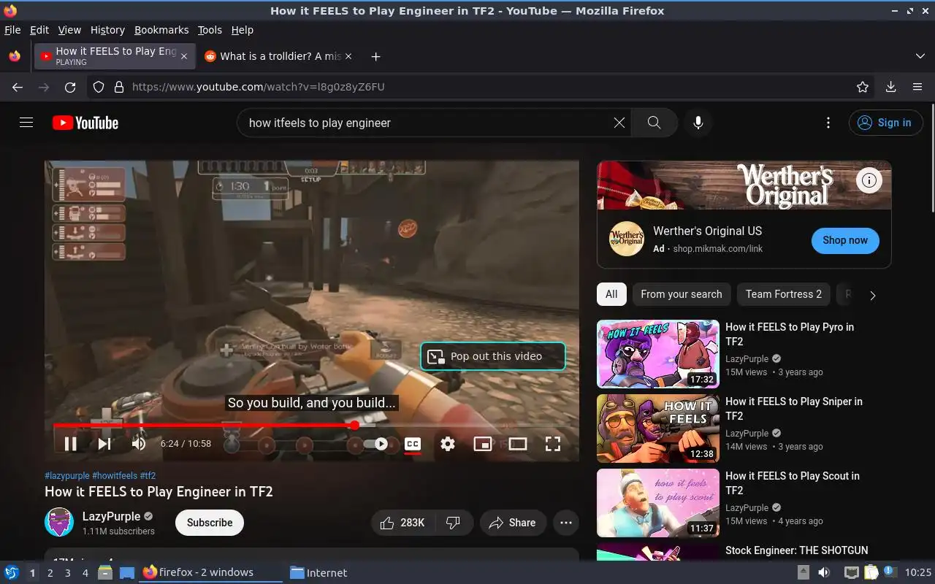Open the Tools menu

[210, 30]
